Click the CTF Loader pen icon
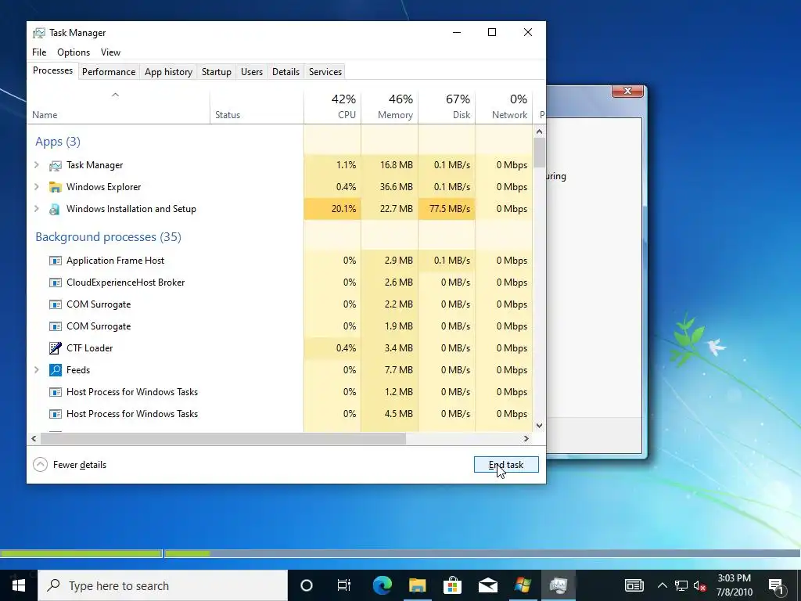Image resolution: width=801 pixels, height=601 pixels. [x=56, y=348]
